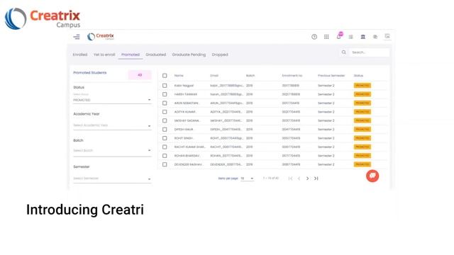Click the large Creatrix Campus logo at top-left
454x255 pixels.
coord(43,18)
